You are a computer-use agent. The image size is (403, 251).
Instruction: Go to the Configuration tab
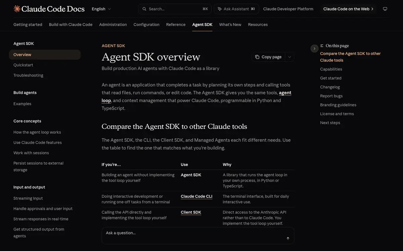pos(146,24)
